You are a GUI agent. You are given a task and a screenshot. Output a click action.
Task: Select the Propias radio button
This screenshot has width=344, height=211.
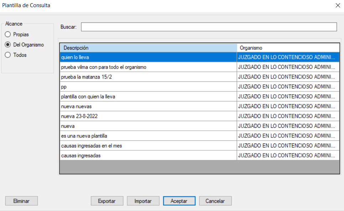click(8, 35)
